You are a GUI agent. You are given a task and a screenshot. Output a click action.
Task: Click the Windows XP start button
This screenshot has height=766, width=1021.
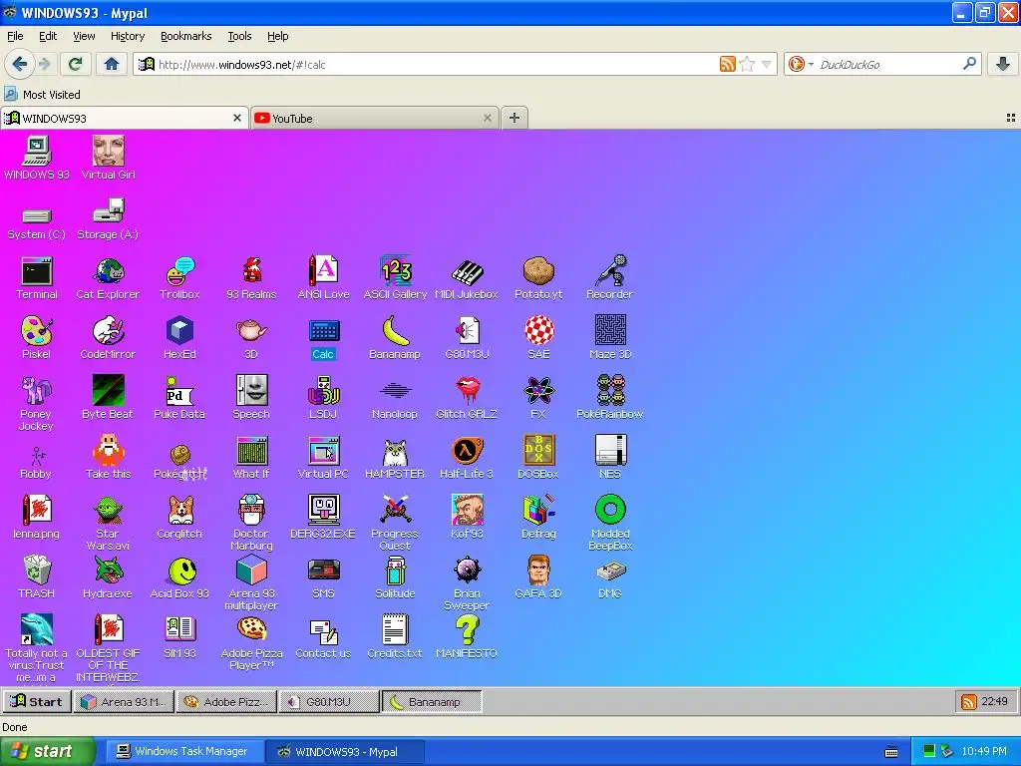pos(47,751)
